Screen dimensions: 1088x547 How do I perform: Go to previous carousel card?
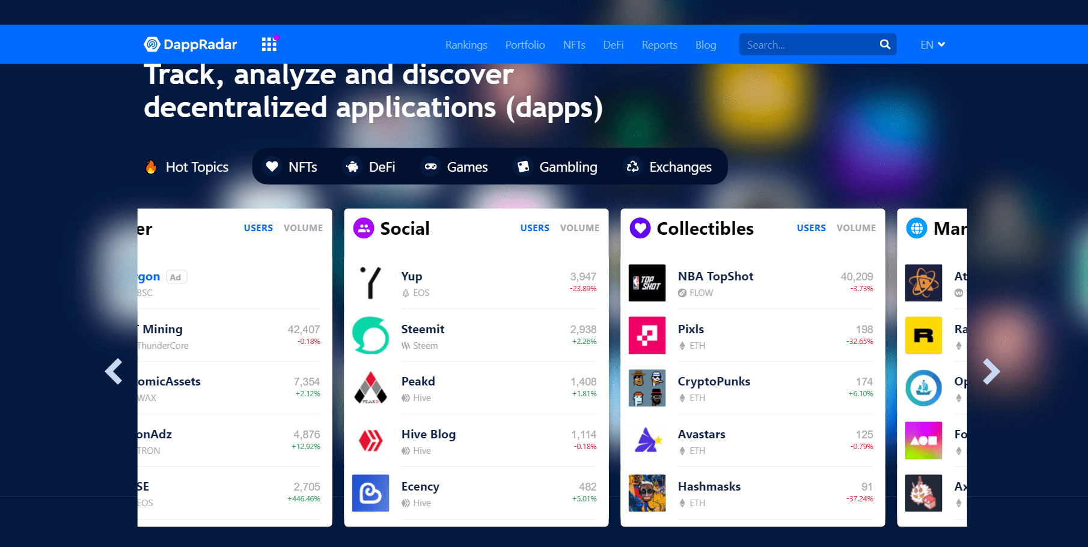(114, 371)
